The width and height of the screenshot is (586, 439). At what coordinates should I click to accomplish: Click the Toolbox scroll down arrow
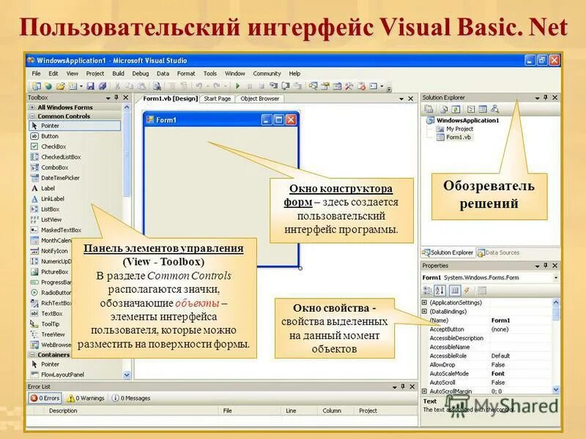tap(126, 375)
